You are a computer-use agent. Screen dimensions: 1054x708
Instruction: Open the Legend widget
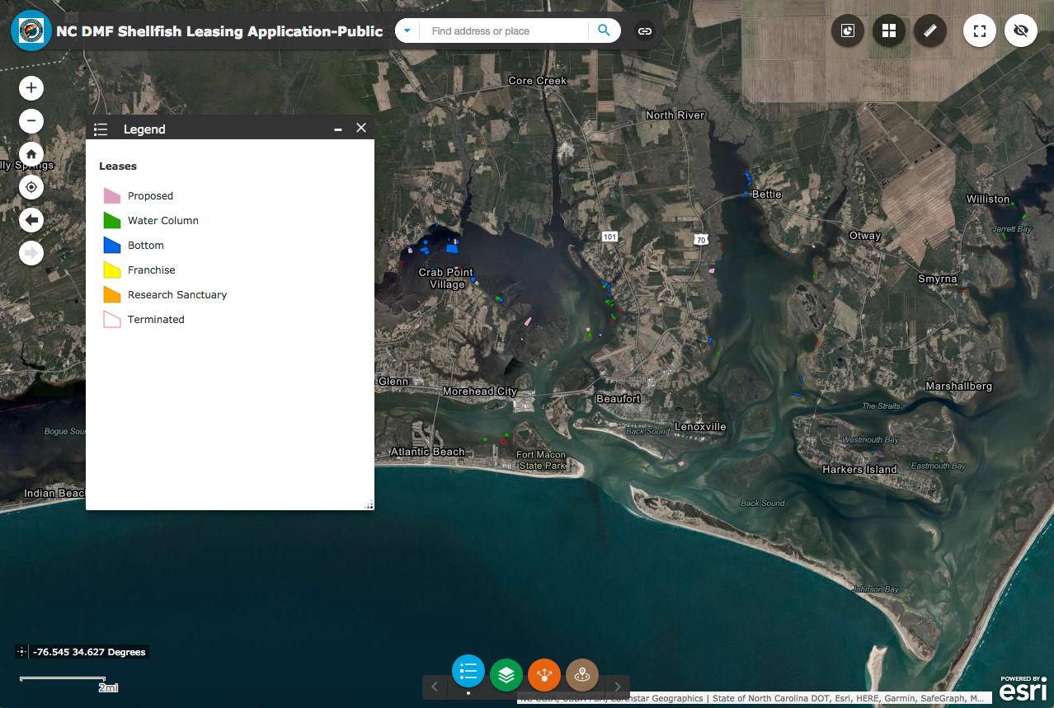(x=468, y=671)
